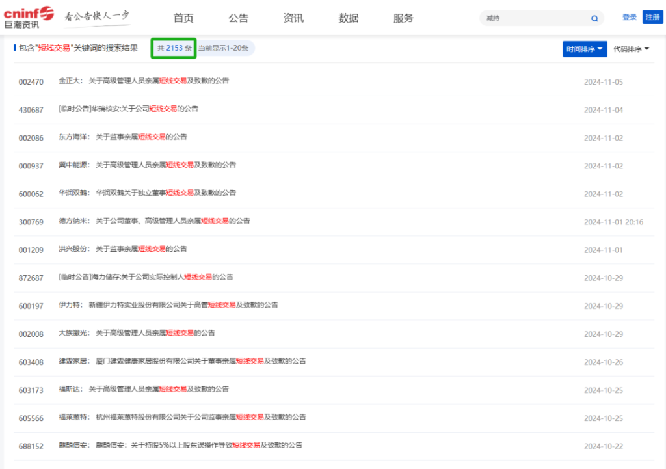
Task: Open the 公告 menu item
Action: (239, 18)
